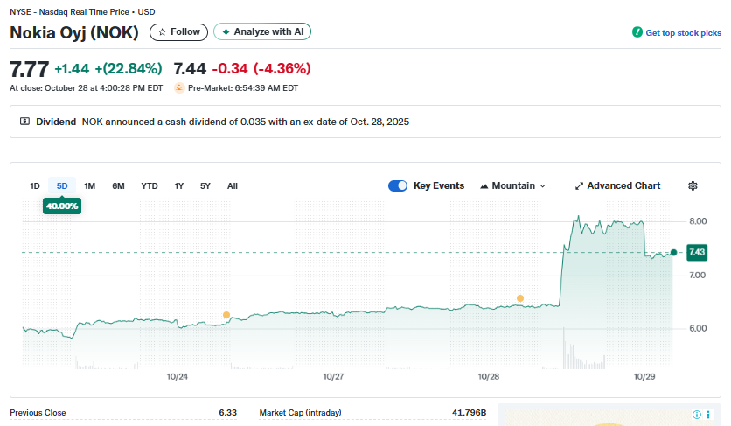Select the 1M time range tab
Viewport: 731px width, 426px height.
point(89,185)
